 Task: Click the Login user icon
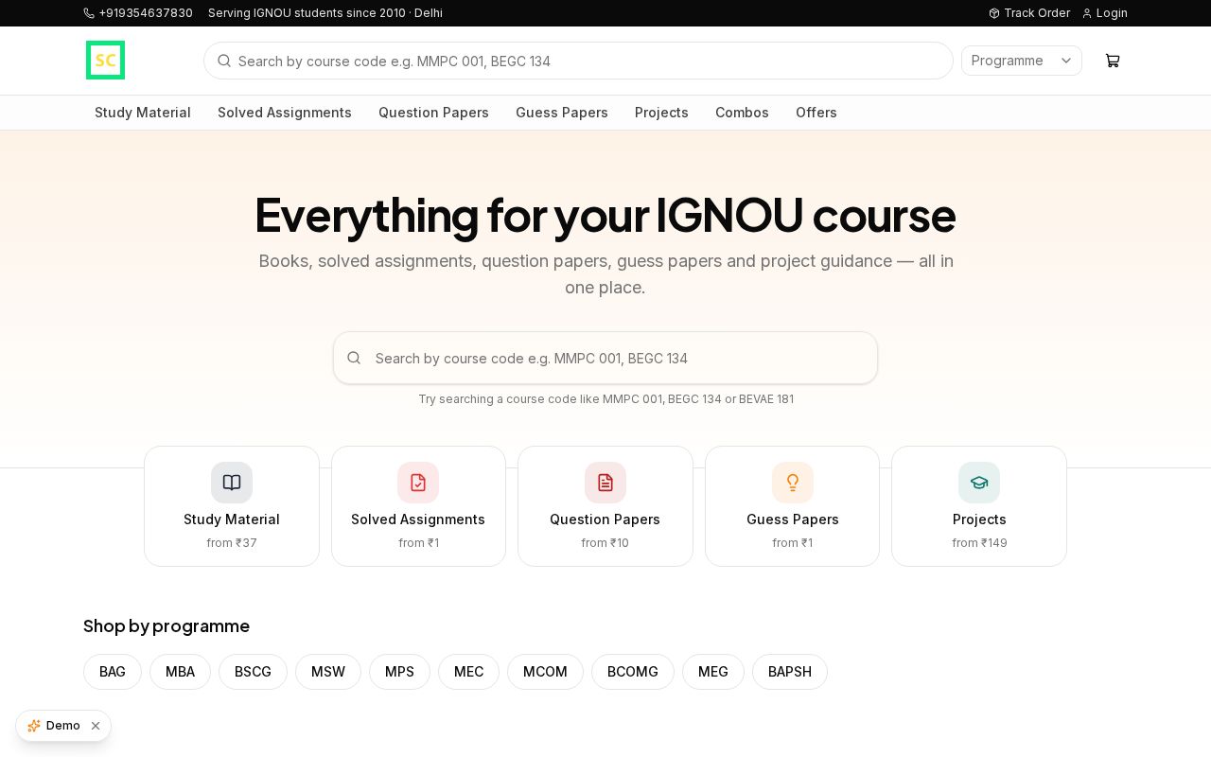coord(1087,13)
